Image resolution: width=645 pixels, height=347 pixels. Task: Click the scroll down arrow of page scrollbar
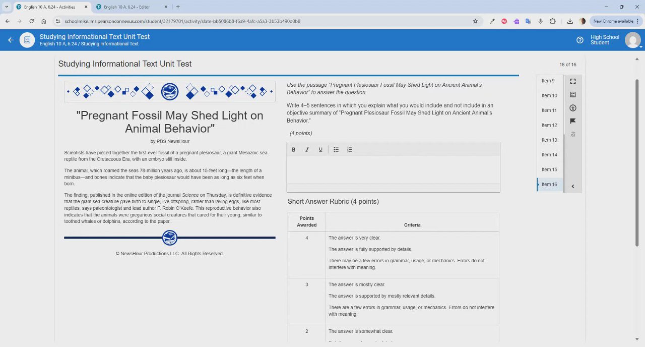[x=637, y=339]
